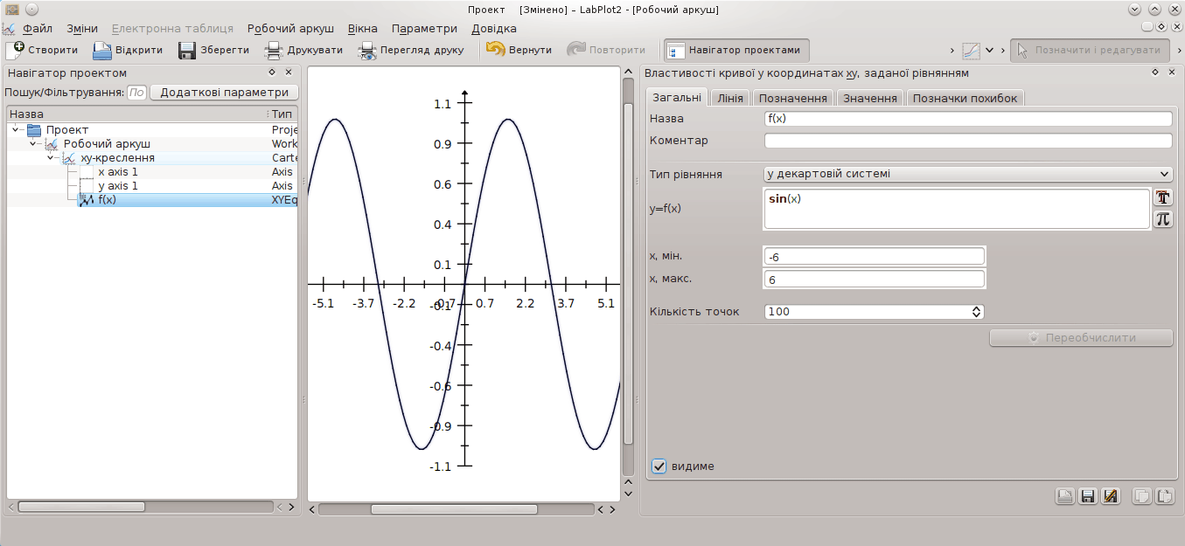Open the Робочий аркуш menu

tap(290, 28)
